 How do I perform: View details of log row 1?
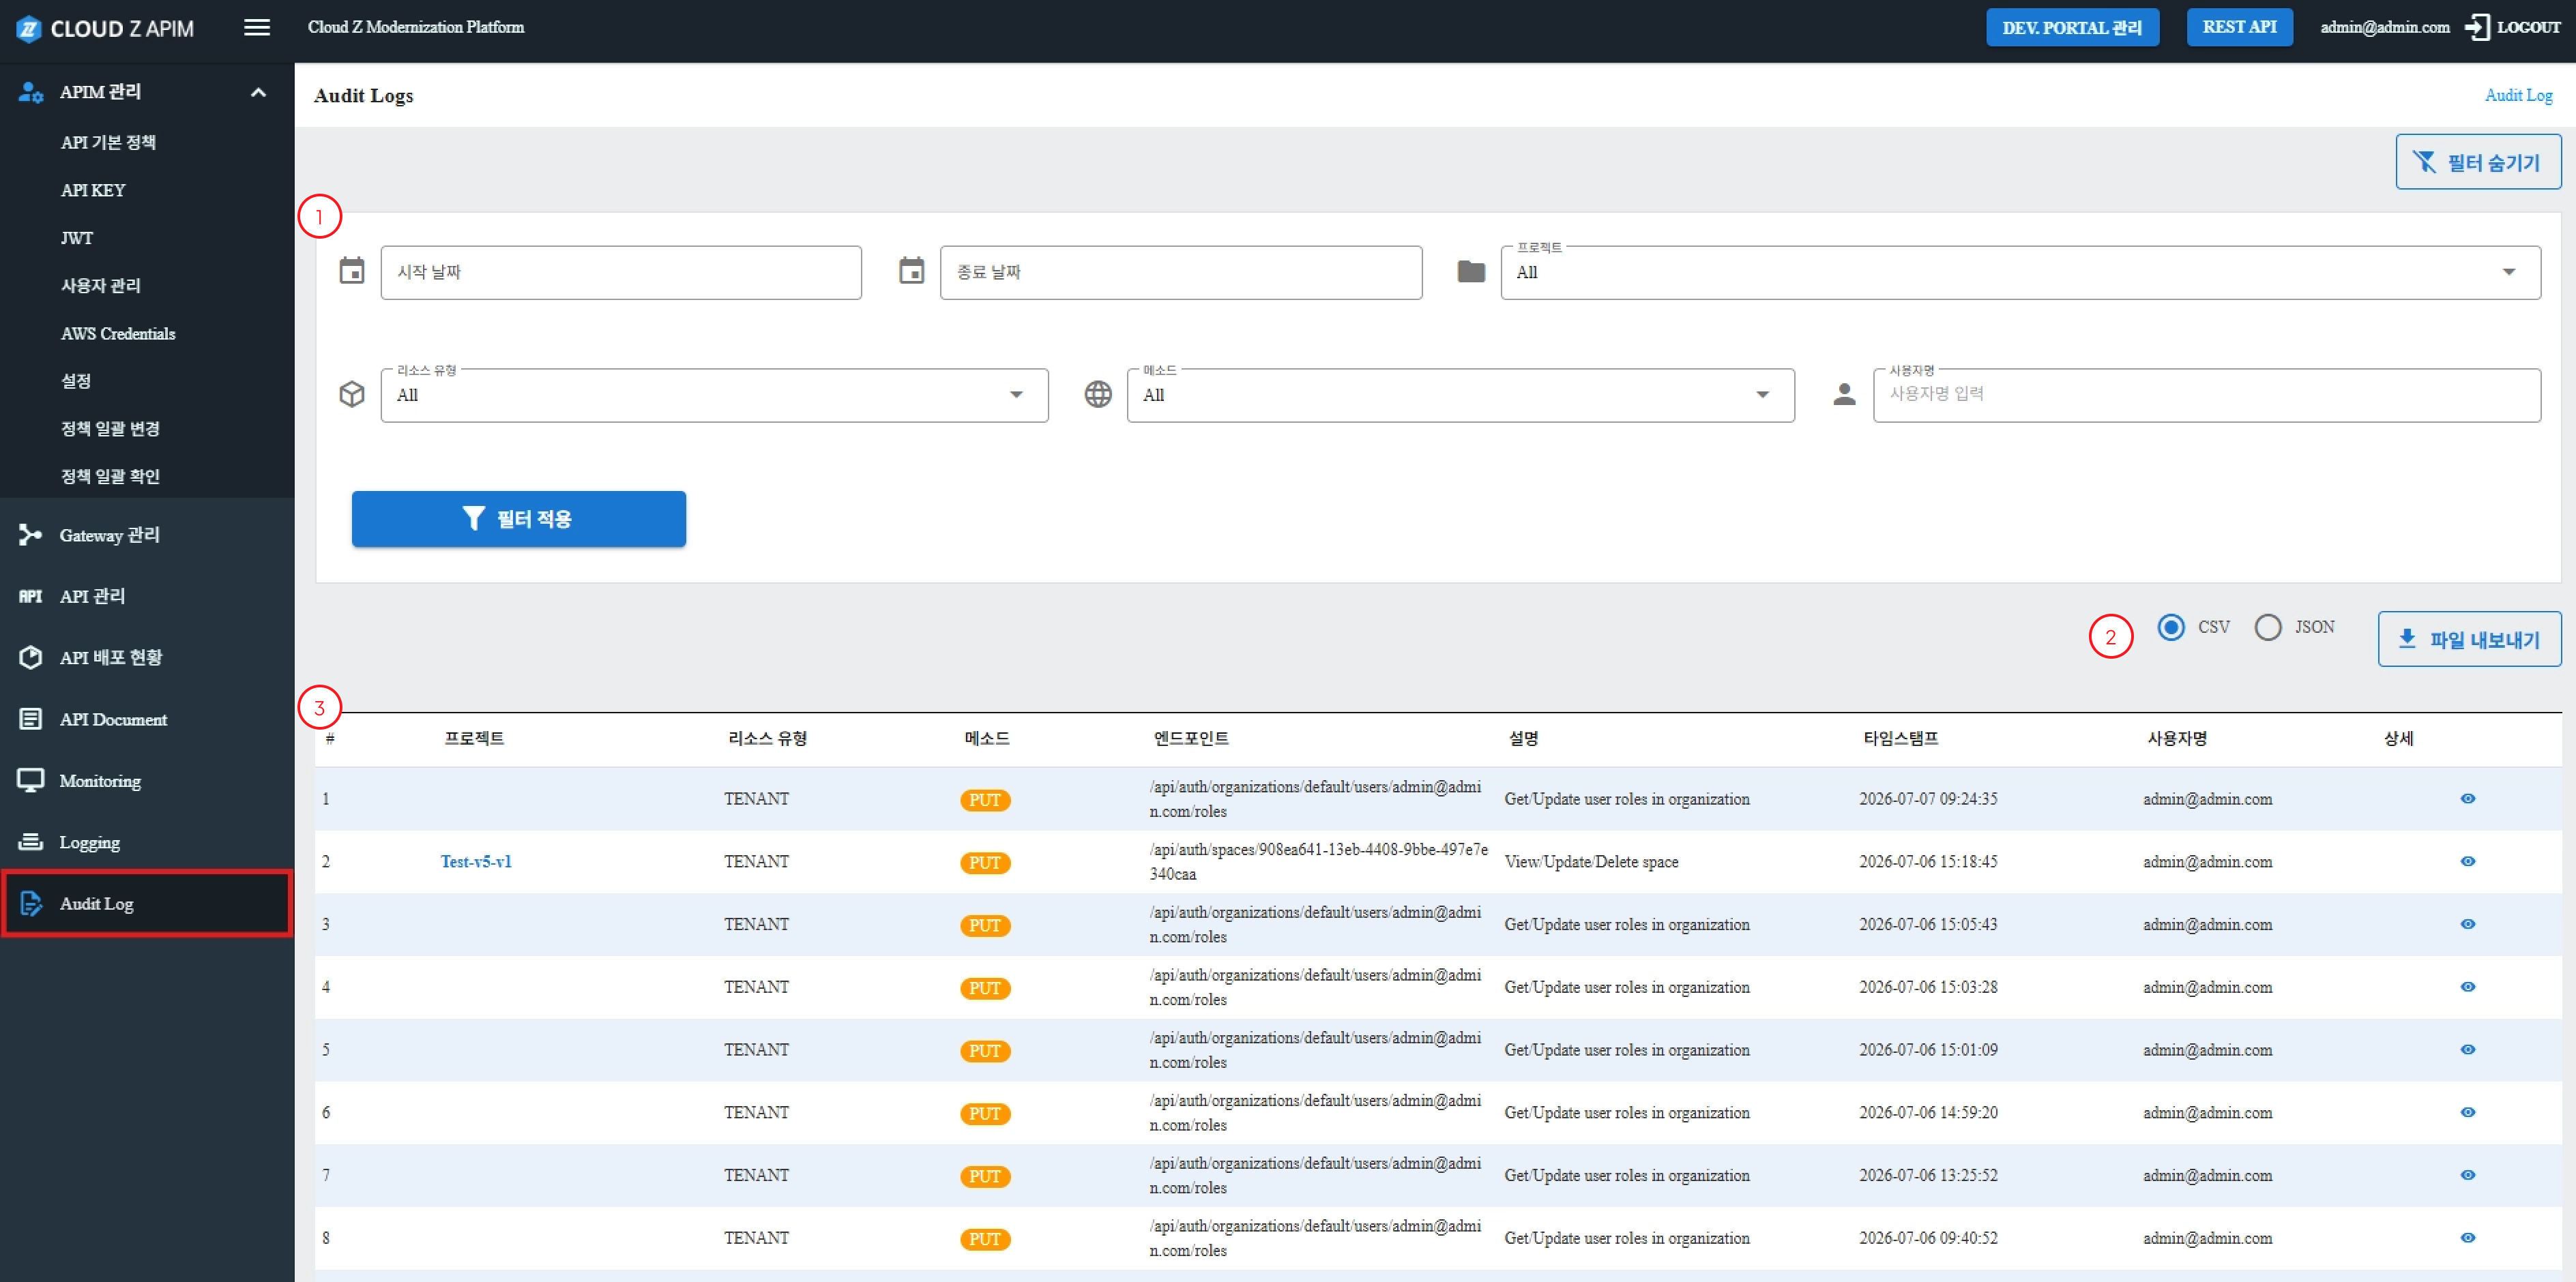click(x=2468, y=799)
